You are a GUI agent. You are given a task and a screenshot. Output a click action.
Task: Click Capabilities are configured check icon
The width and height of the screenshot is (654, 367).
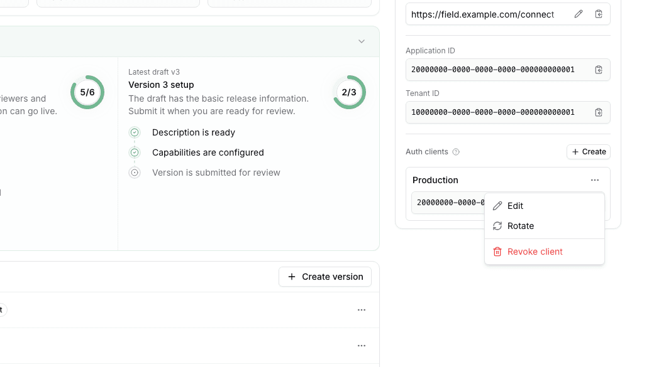(135, 152)
